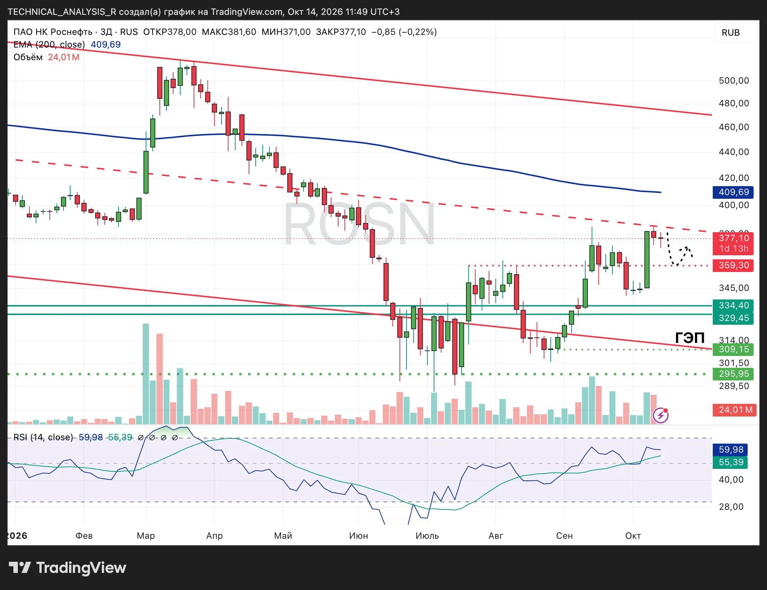Click the first RSI empty-value symbol
This screenshot has width=767, height=590.
click(141, 438)
